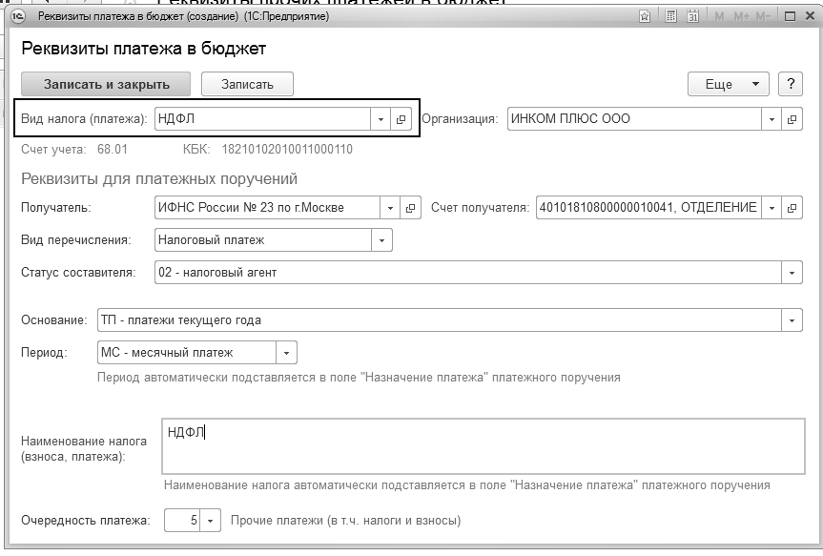Screen dimensions: 823x556
Task: Expand the Получатель dropdown list
Action: pos(390,208)
